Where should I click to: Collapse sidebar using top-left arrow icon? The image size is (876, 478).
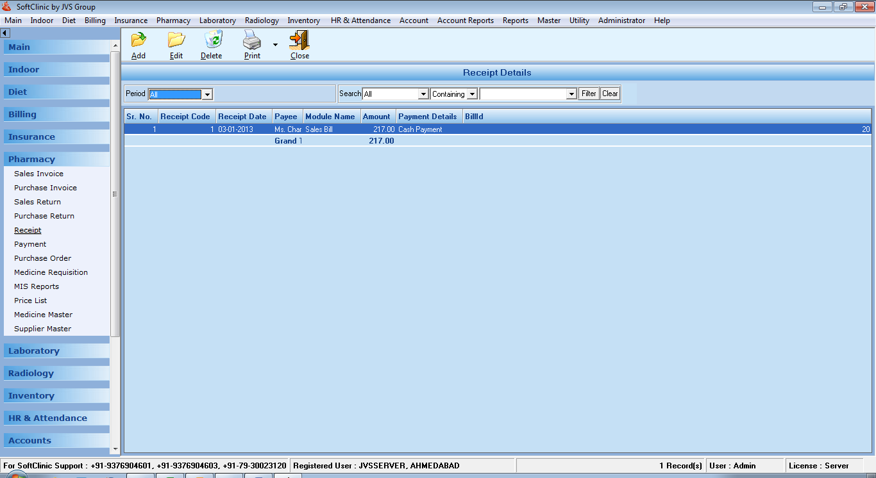click(5, 33)
